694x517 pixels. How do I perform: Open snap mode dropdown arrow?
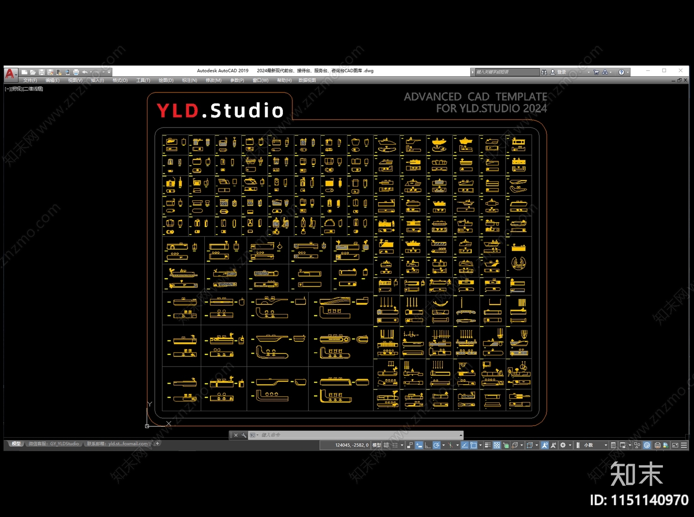402,445
